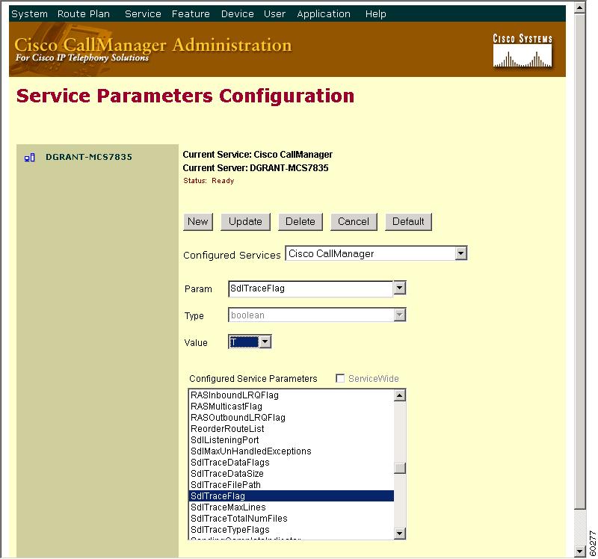The height and width of the screenshot is (559, 598).
Task: Open the Device menu
Action: [237, 14]
